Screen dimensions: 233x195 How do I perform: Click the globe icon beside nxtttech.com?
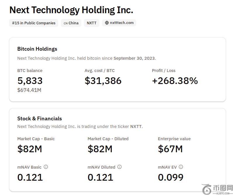(107, 23)
